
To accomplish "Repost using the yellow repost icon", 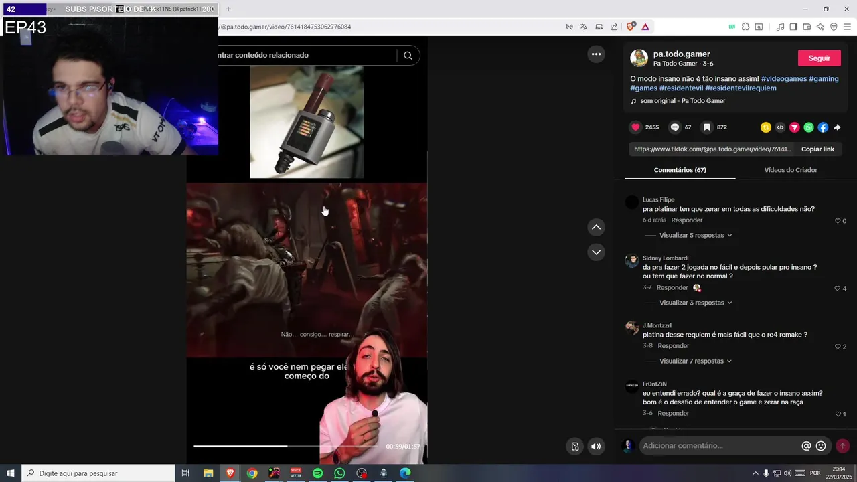I will pyautogui.click(x=766, y=127).
